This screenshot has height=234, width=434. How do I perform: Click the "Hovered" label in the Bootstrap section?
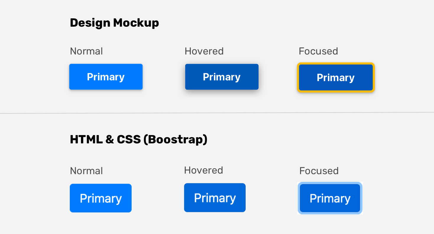pos(203,170)
